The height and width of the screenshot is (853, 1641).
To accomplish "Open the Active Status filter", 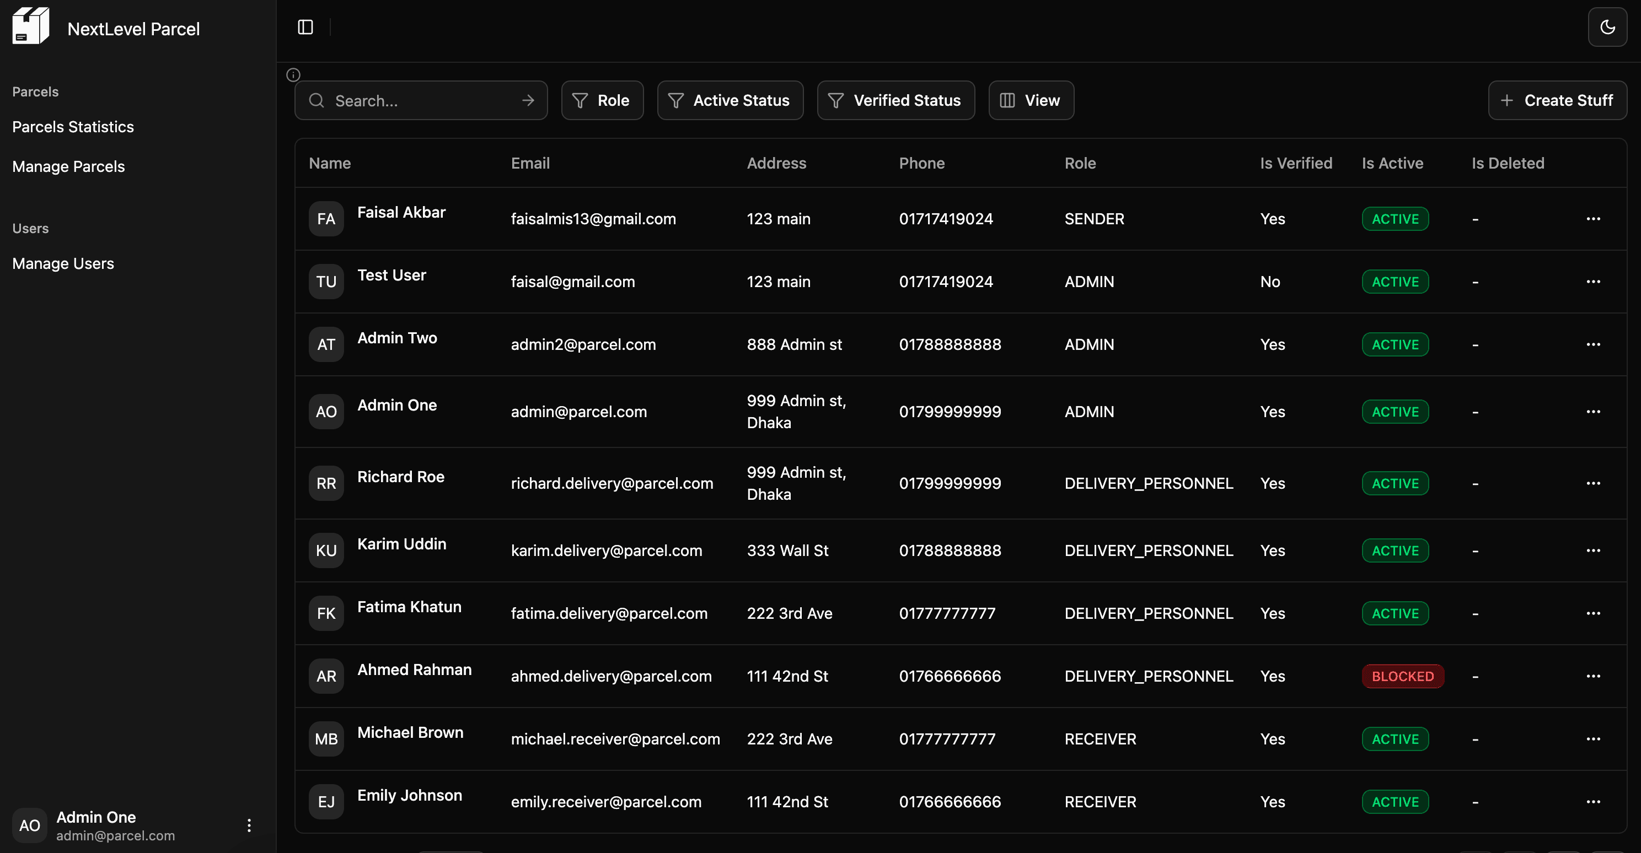I will [x=730, y=101].
